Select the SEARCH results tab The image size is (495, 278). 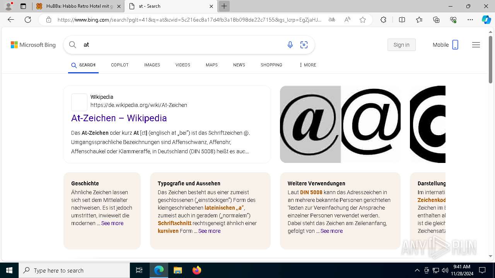pos(83,65)
